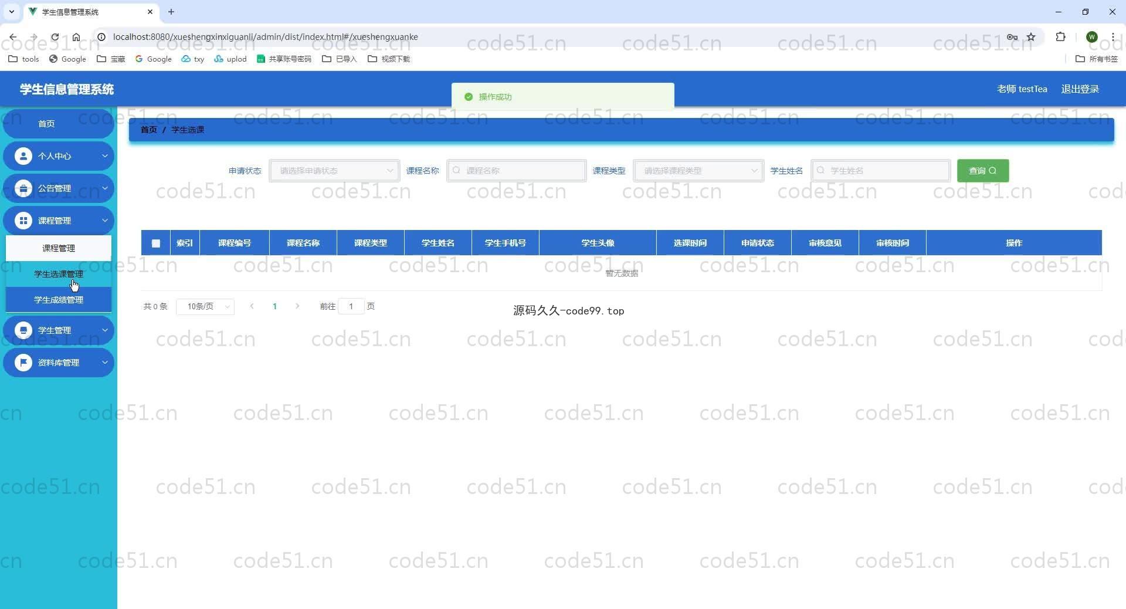Select 学生成绩管理 submenu item
1126x609 pixels.
59,300
